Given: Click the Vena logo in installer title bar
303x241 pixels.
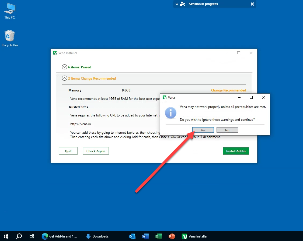Looking at the screenshot, I should pos(55,53).
